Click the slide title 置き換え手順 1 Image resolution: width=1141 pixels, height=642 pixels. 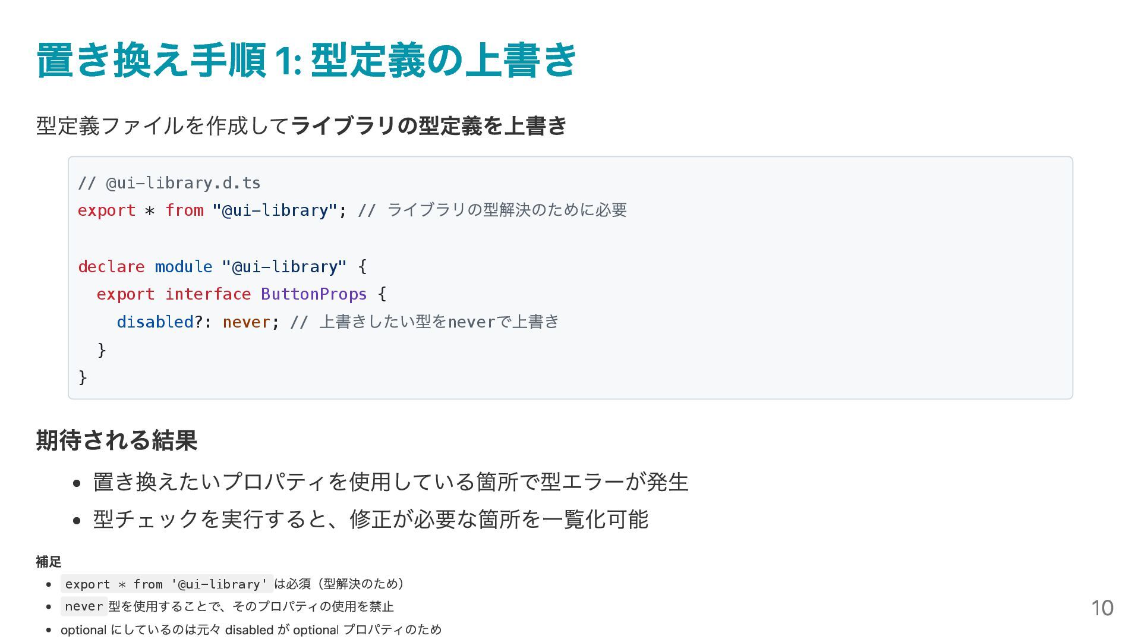(x=306, y=60)
